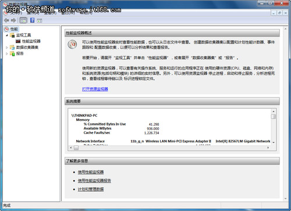
Task: Select 性能监视器 under 监视工具
Action: click(x=31, y=41)
